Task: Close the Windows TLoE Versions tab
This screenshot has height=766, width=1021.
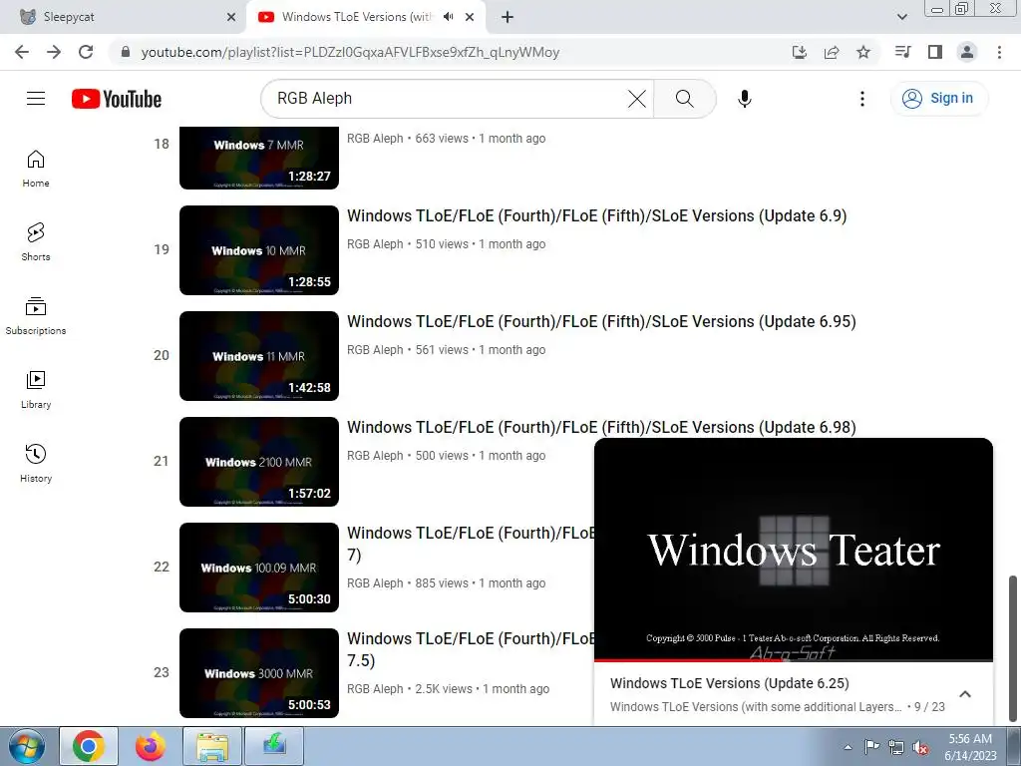Action: pyautogui.click(x=470, y=17)
